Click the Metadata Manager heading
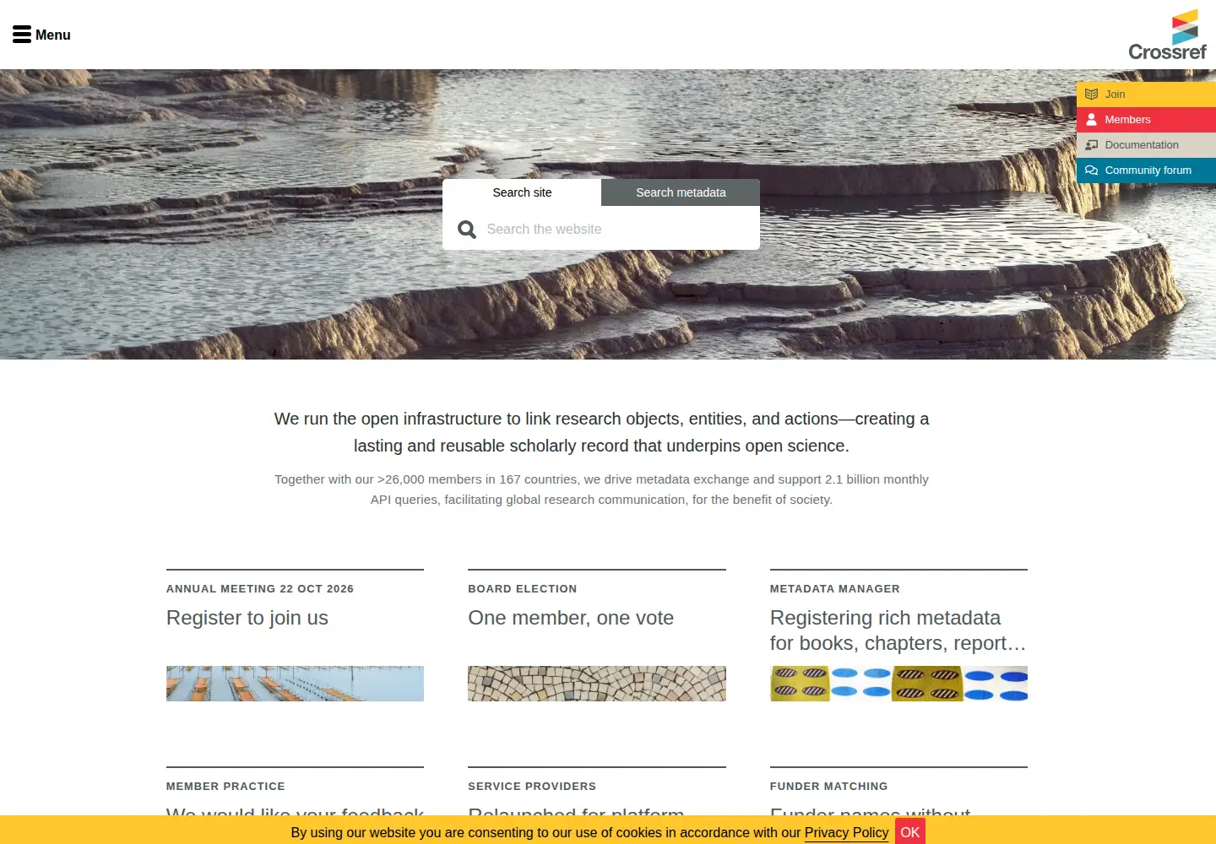The image size is (1216, 844). point(835,589)
